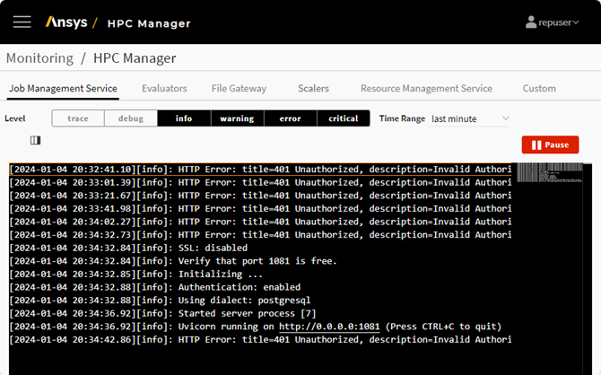Select the 20:33:21.67 HTTP Error line
601x375 pixels.
260,196
